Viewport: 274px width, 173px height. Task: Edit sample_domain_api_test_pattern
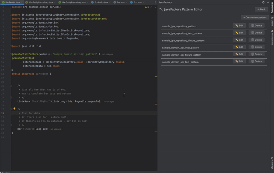[x=239, y=61]
